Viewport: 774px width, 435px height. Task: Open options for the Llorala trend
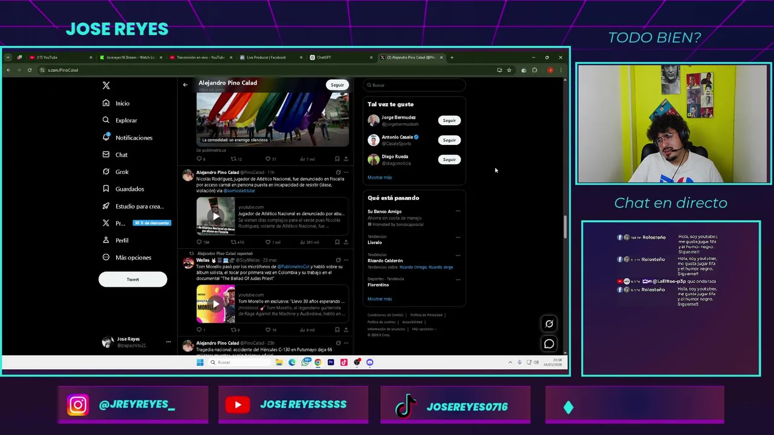pos(458,237)
